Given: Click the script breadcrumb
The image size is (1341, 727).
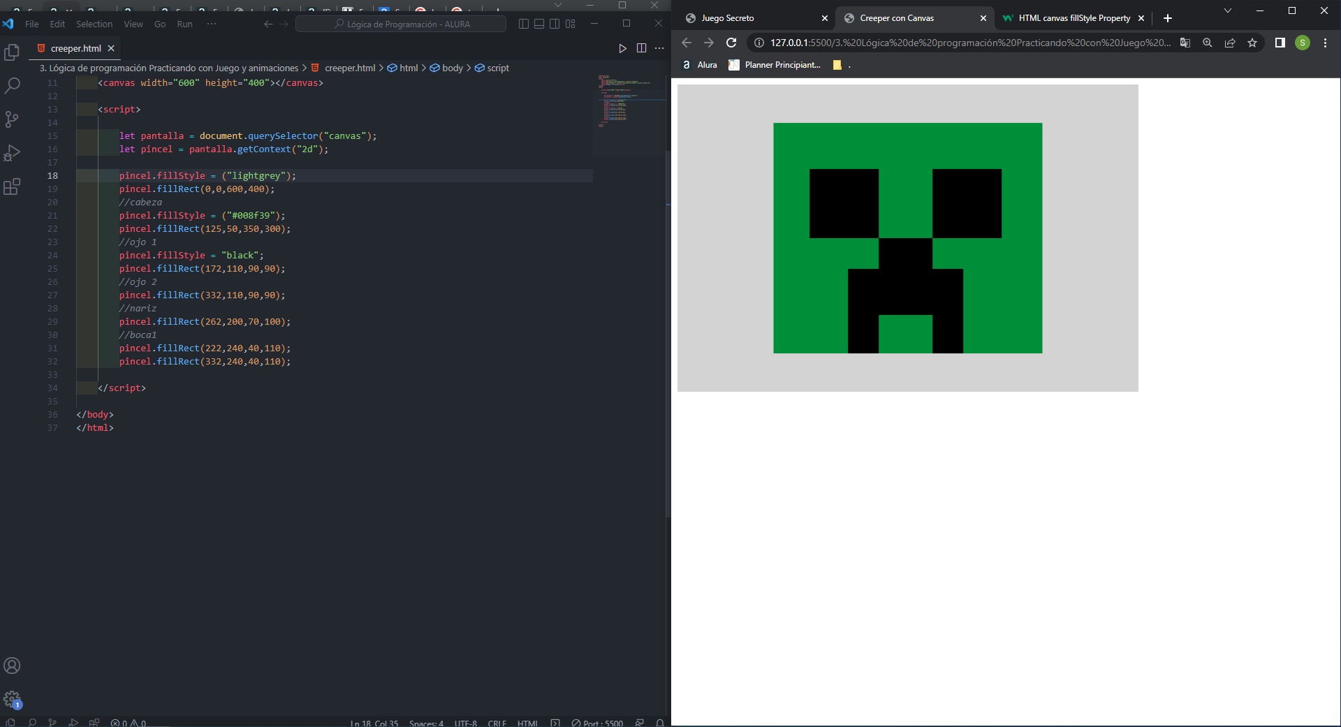Looking at the screenshot, I should tap(492, 68).
